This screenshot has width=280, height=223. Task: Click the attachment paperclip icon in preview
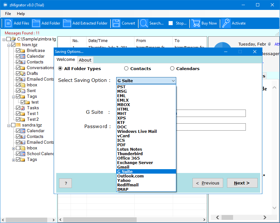[x=269, y=44]
